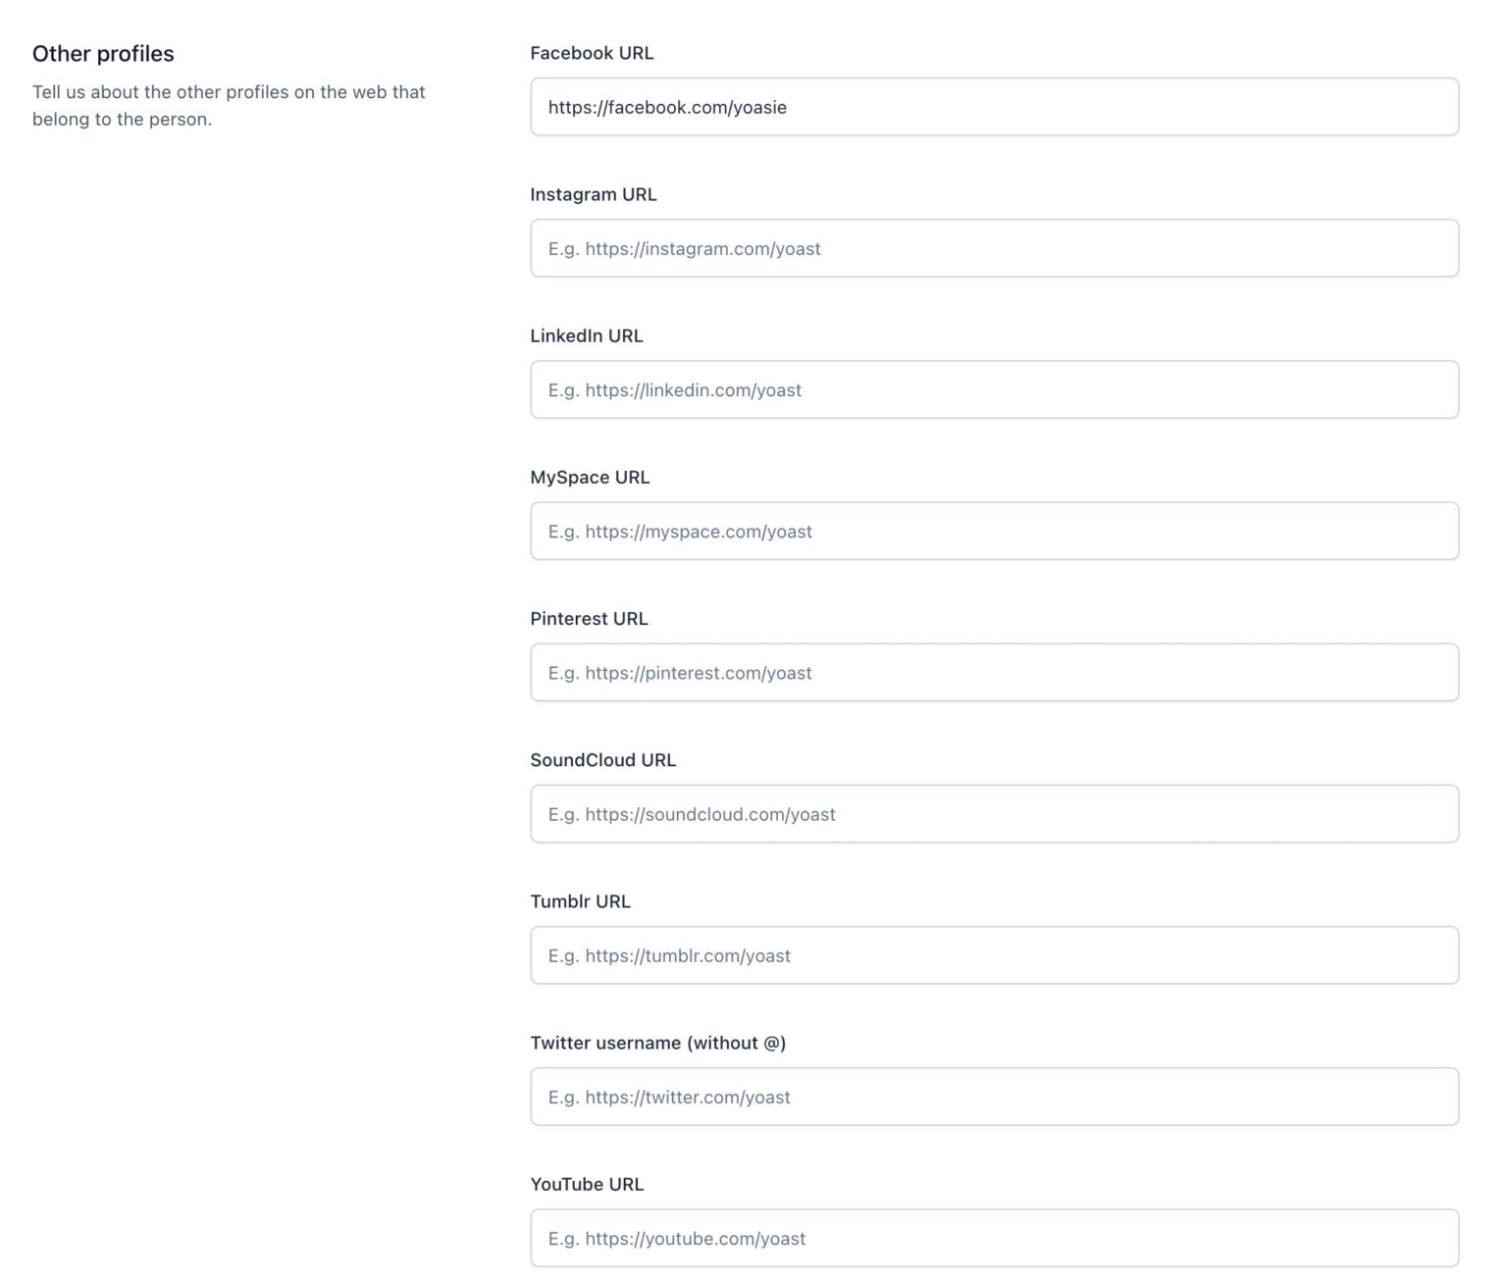The image size is (1507, 1279).
Task: Click the Pinterest URL label
Action: click(x=589, y=618)
